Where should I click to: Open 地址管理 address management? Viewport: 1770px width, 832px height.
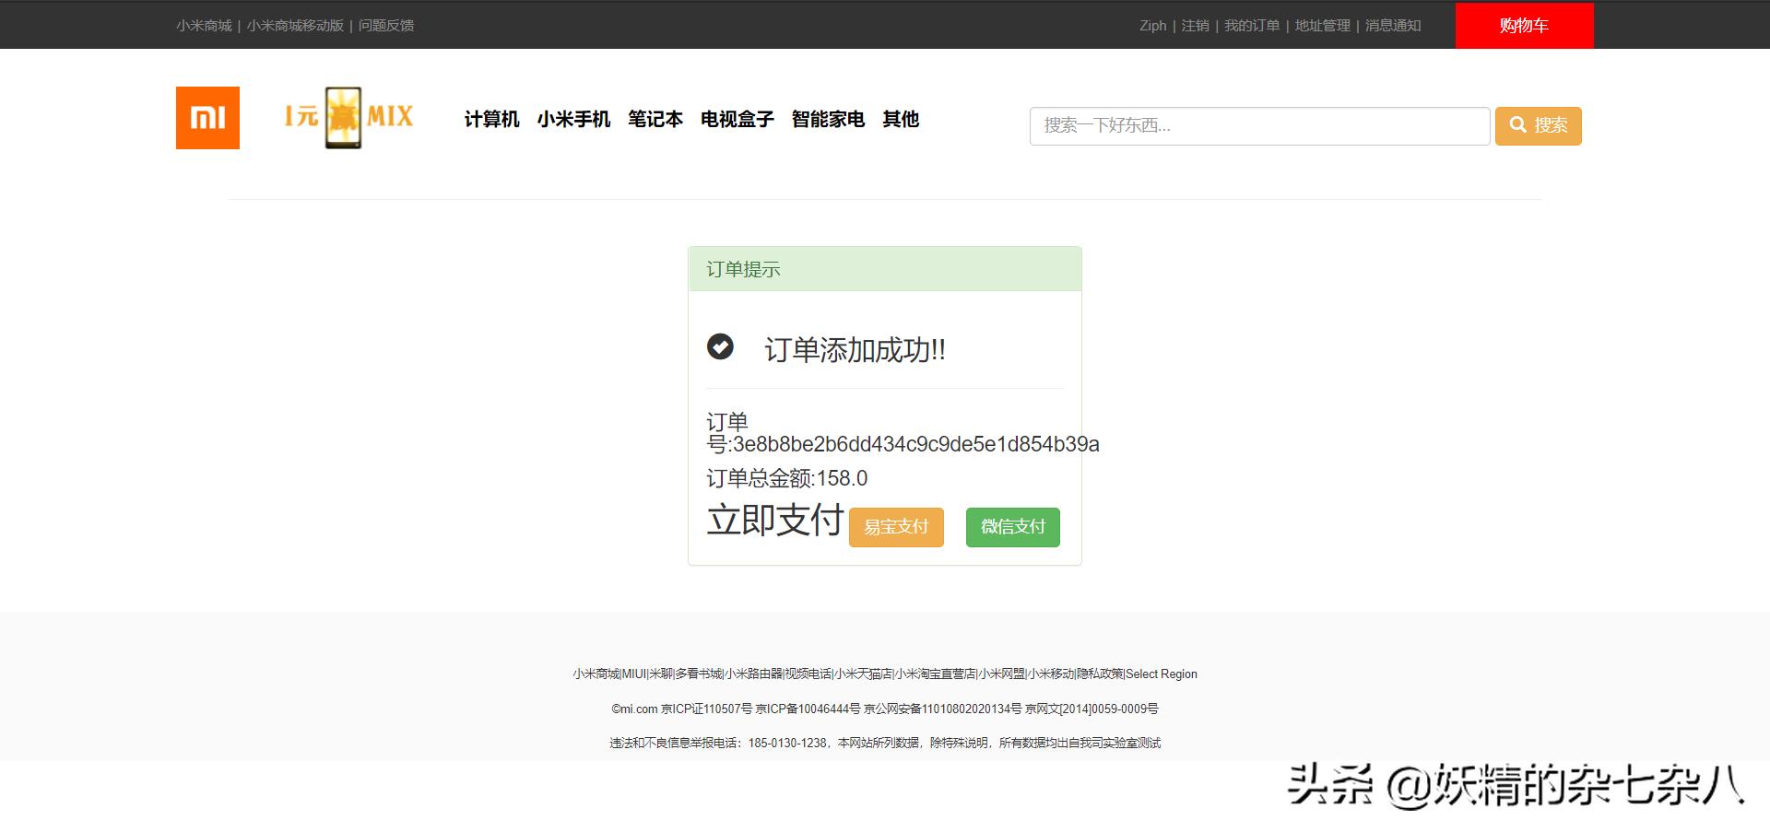click(1322, 25)
